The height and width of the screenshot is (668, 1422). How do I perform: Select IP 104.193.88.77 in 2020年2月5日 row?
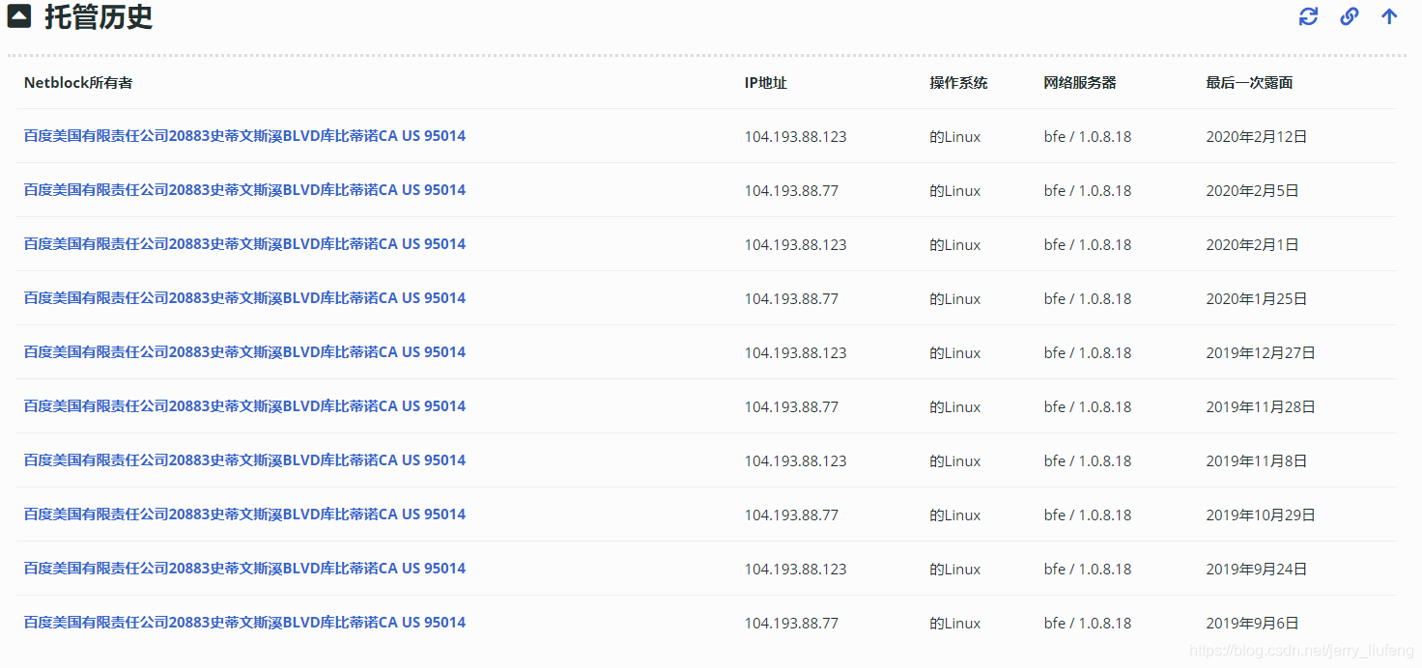point(791,191)
